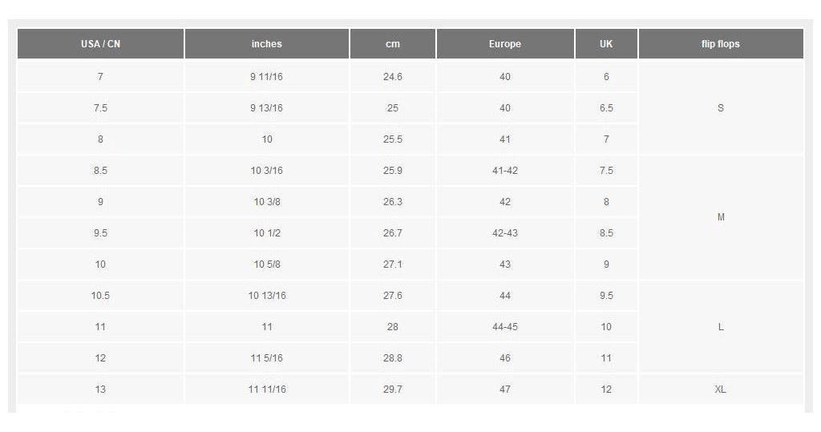This screenshot has height=432, width=821.
Task: Click the 9 11/16 inches cell
Action: [267, 77]
